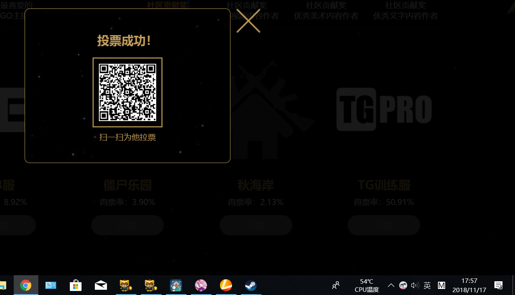Close the 投票成功 dialog with the X

tap(249, 20)
